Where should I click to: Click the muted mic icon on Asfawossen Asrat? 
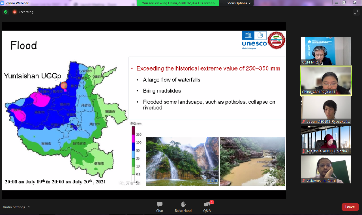point(304,181)
